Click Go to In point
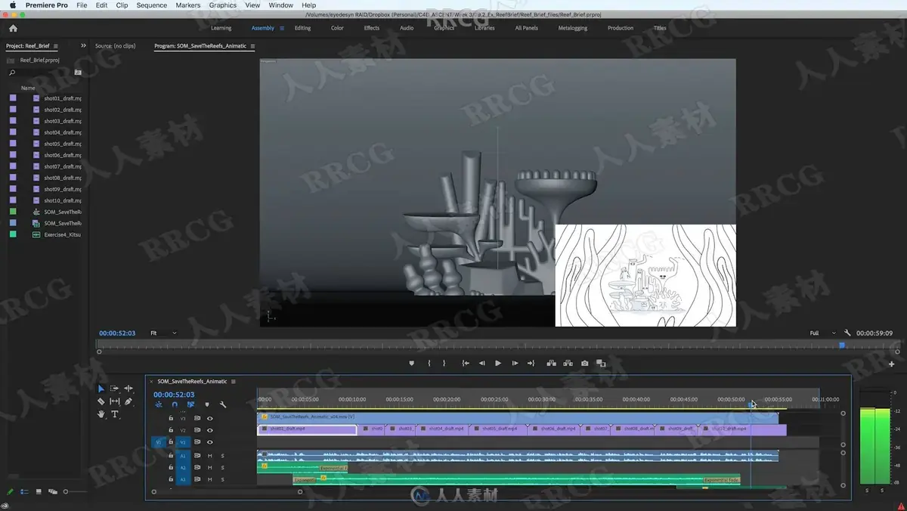The width and height of the screenshot is (907, 511). click(466, 363)
